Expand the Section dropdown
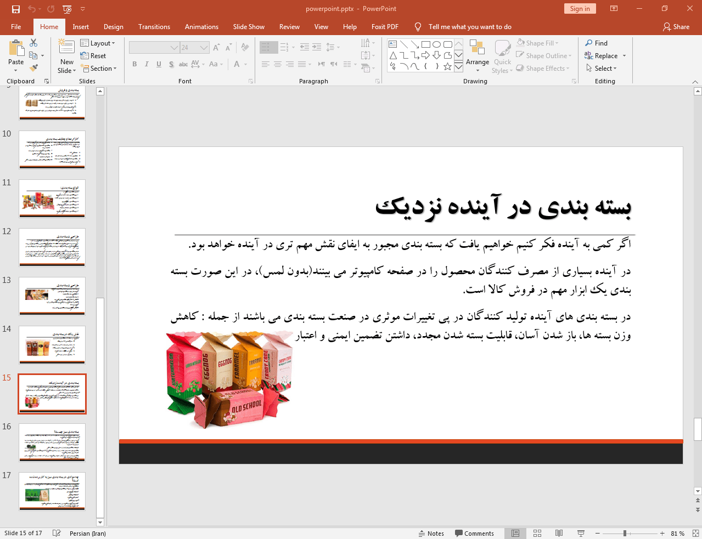Screen dimensions: 702x539 [x=99, y=68]
